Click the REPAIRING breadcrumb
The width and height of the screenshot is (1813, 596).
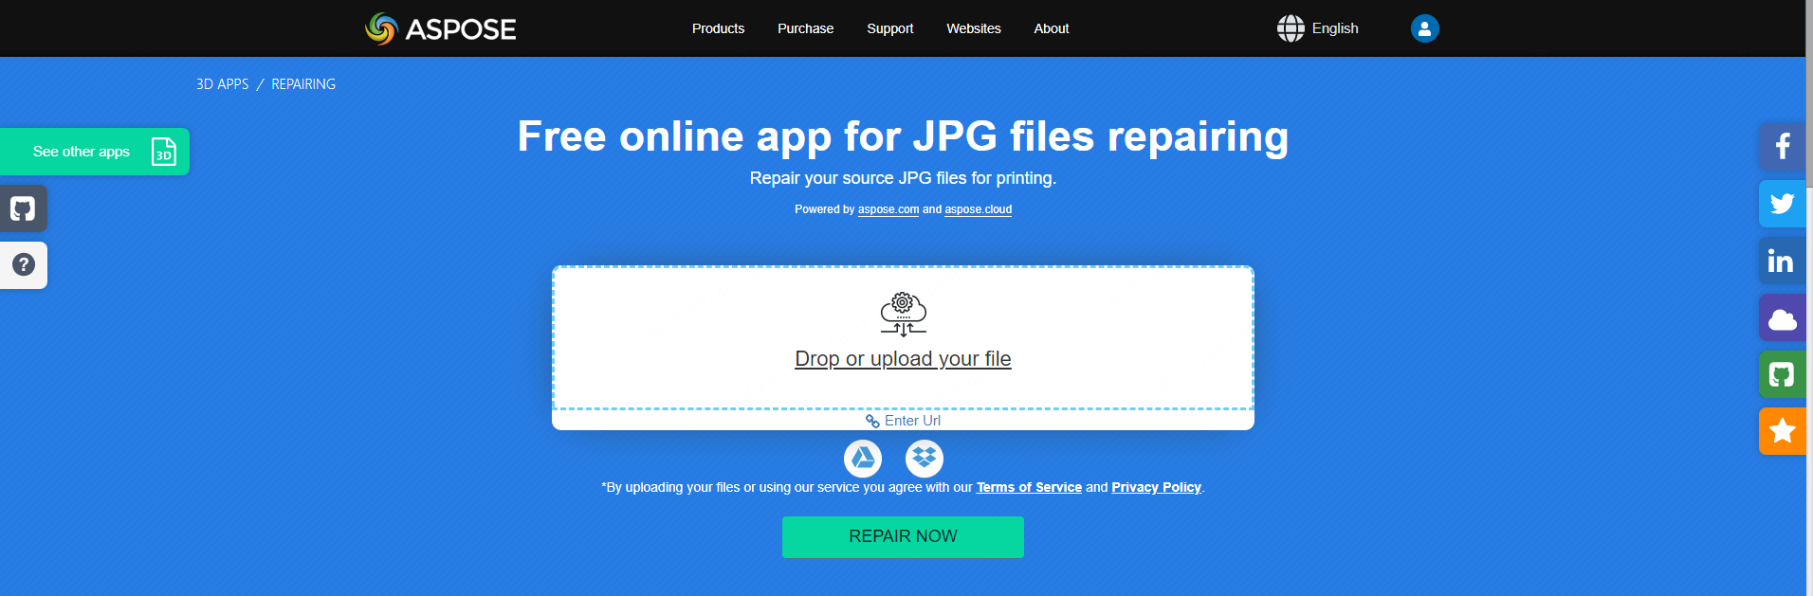tap(303, 84)
